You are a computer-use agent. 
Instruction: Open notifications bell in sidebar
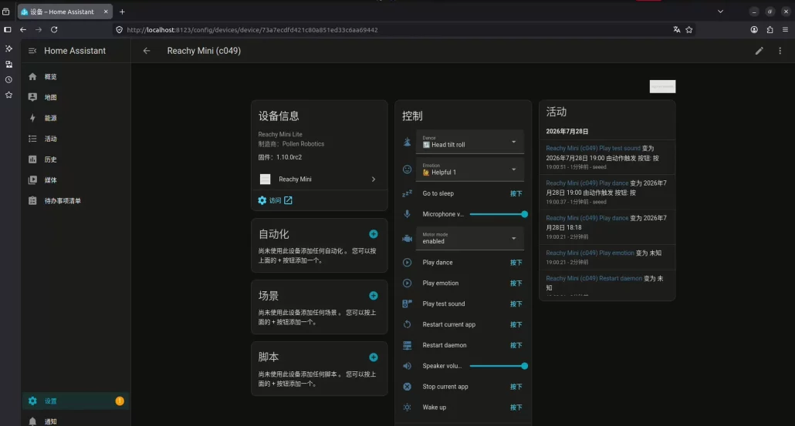[x=32, y=421]
